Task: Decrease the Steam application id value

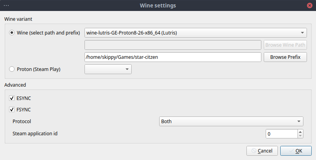Action: pyautogui.click(x=300, y=136)
